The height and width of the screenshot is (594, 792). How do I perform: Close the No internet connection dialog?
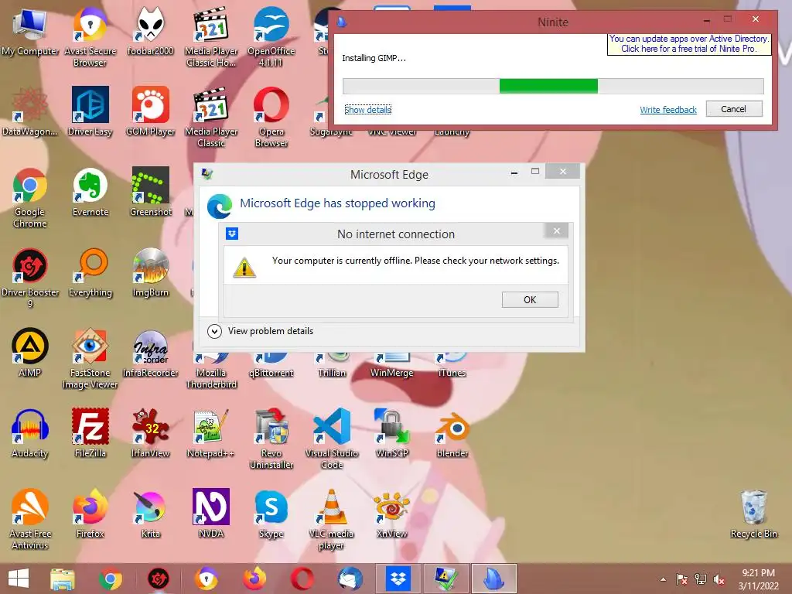(x=557, y=230)
